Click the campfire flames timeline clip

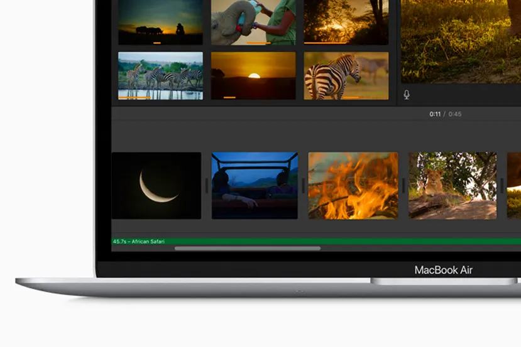353,186
